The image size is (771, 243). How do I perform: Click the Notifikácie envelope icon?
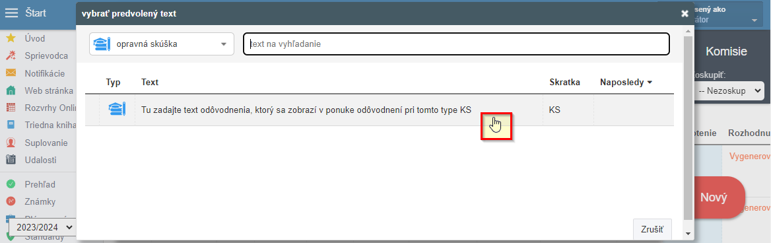(x=11, y=73)
